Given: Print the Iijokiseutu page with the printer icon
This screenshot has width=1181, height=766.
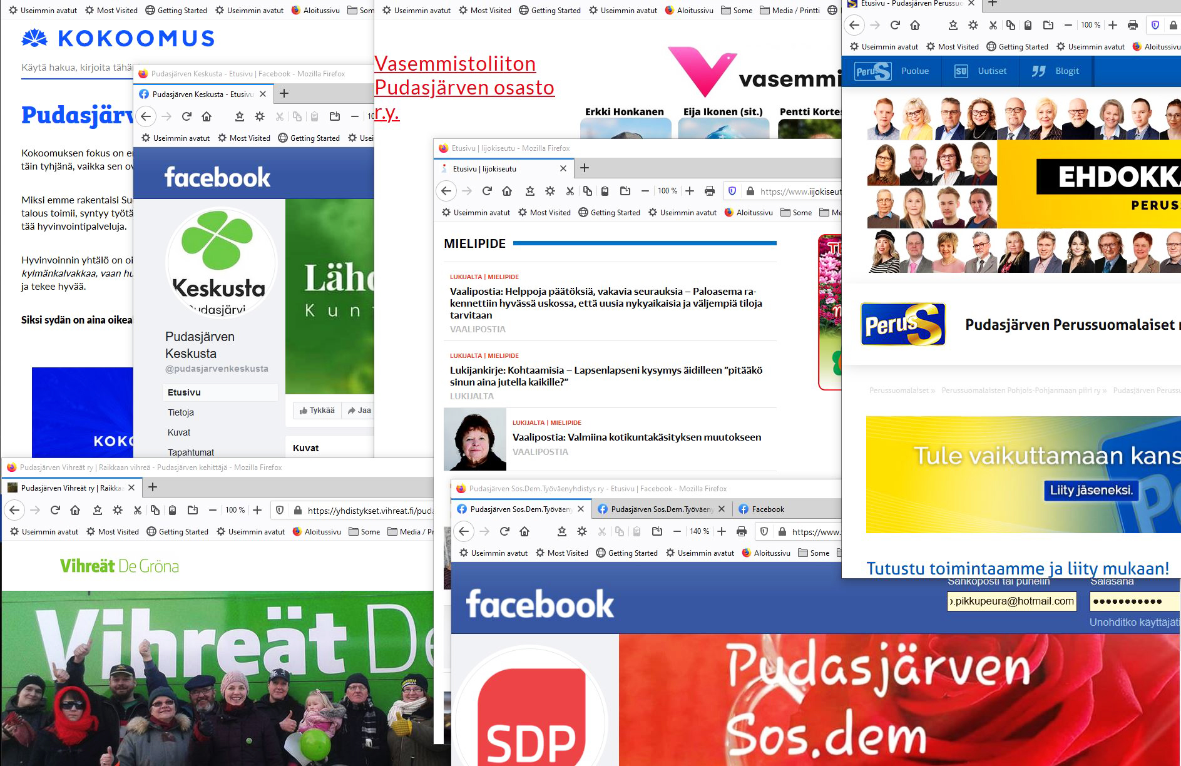Looking at the screenshot, I should 710,191.
